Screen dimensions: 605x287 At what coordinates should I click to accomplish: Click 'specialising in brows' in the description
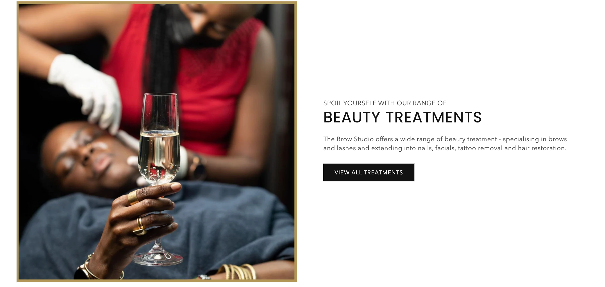(535, 139)
